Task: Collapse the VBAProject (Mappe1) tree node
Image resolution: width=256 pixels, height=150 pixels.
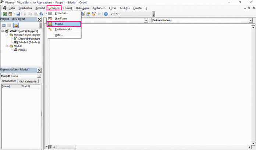Action: click(3, 31)
